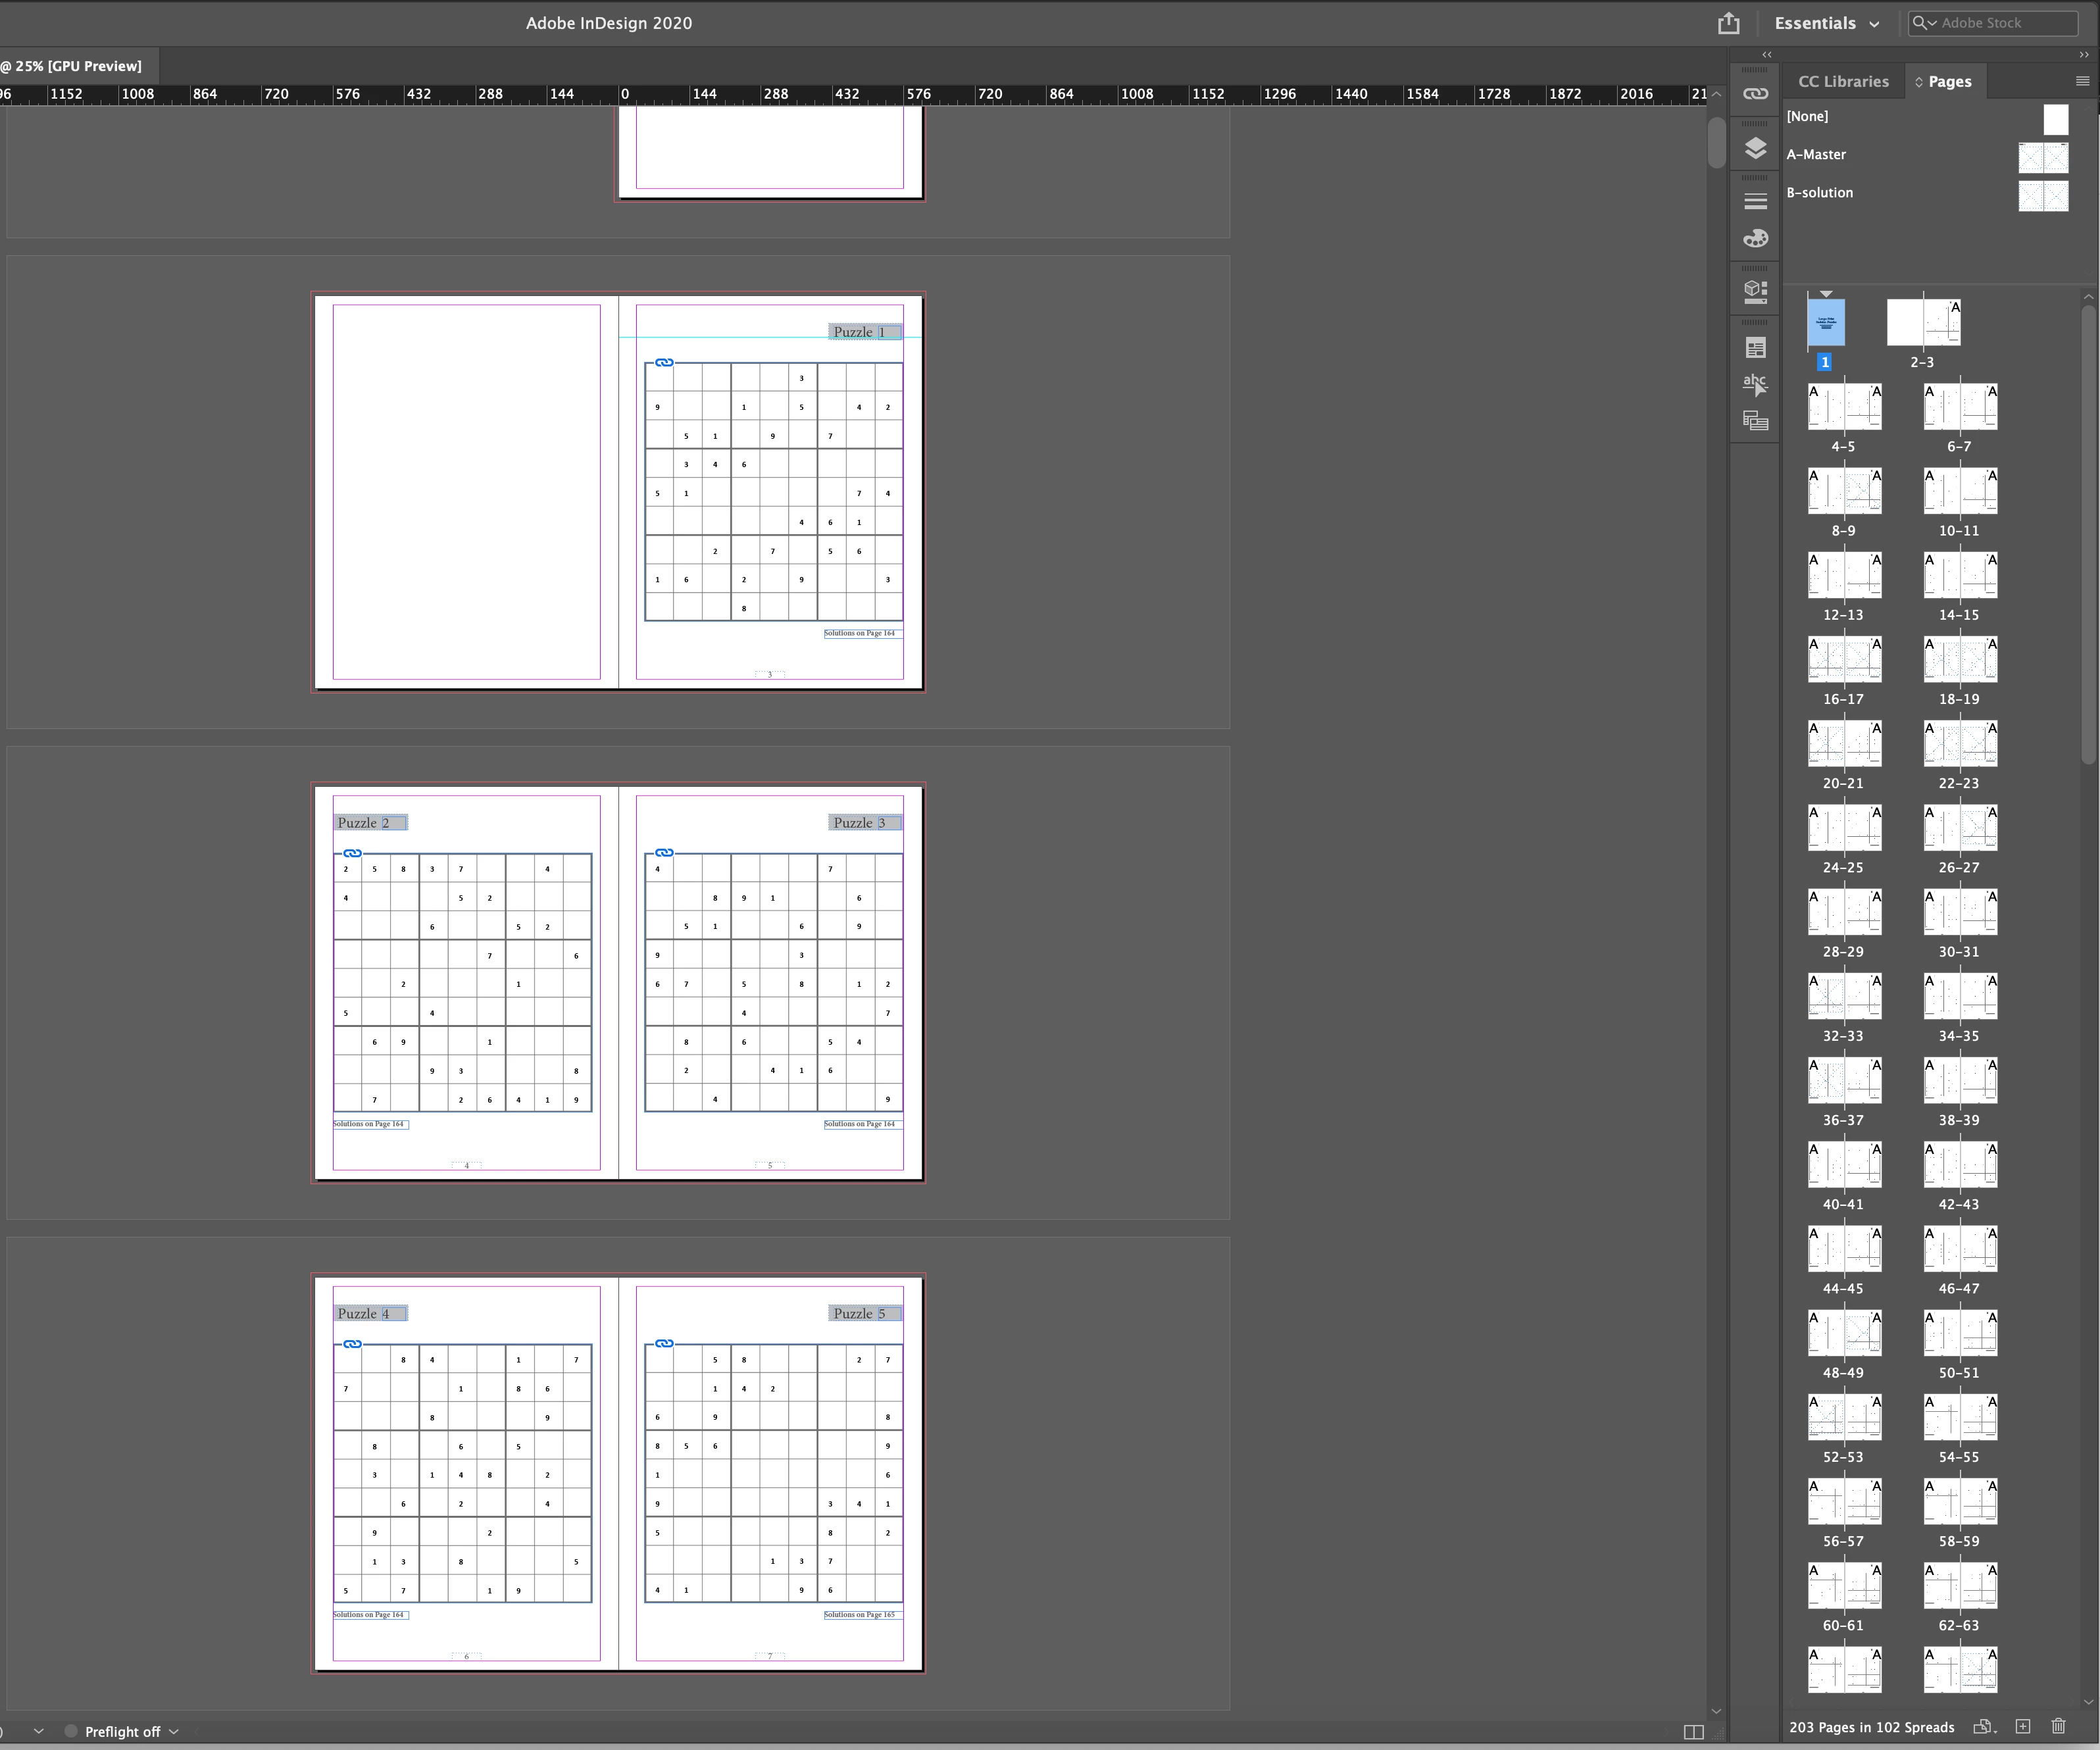This screenshot has height=1750, width=2100.
Task: Click Solutions on Page 165 under Puzzle 5
Action: pyautogui.click(x=863, y=1615)
